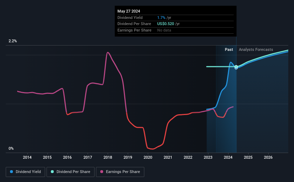Click the teal data point marker on May 2024
The image size is (294, 182).
[x=236, y=67]
